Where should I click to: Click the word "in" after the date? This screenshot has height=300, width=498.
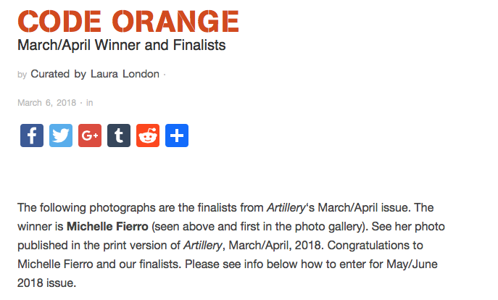click(90, 103)
